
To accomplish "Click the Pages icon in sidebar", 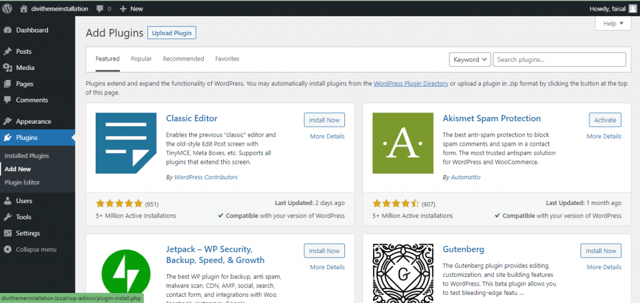I will [x=7, y=84].
